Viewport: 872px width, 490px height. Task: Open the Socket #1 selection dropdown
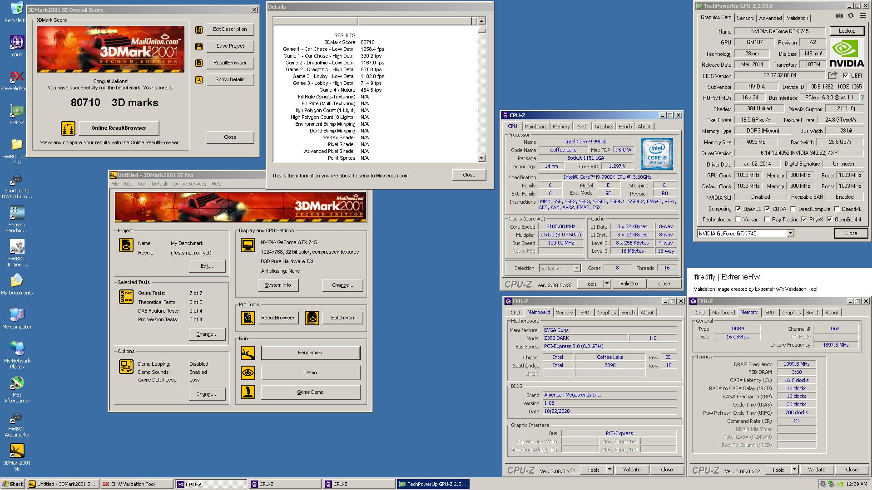577,268
